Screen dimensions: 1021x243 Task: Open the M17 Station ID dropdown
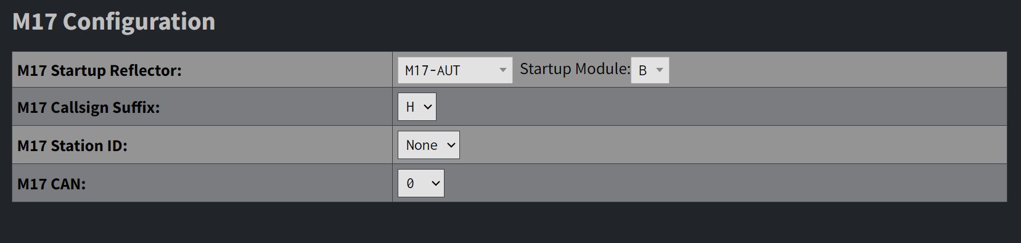(428, 145)
